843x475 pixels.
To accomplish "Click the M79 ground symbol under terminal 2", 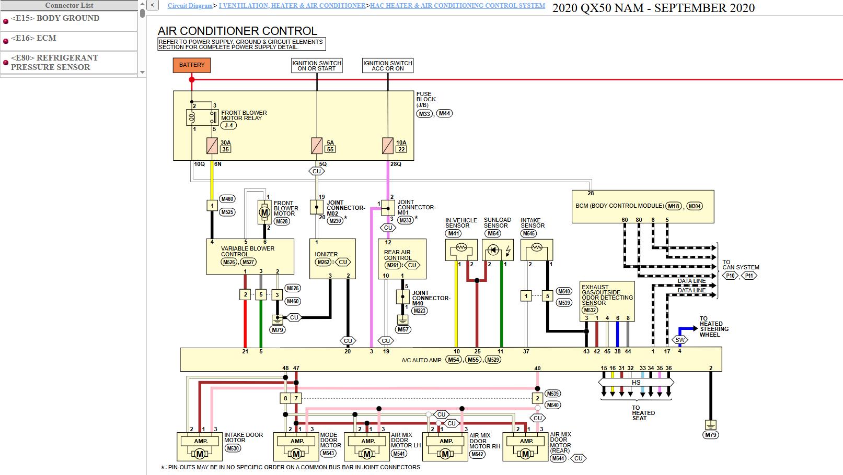I will tap(711, 425).
